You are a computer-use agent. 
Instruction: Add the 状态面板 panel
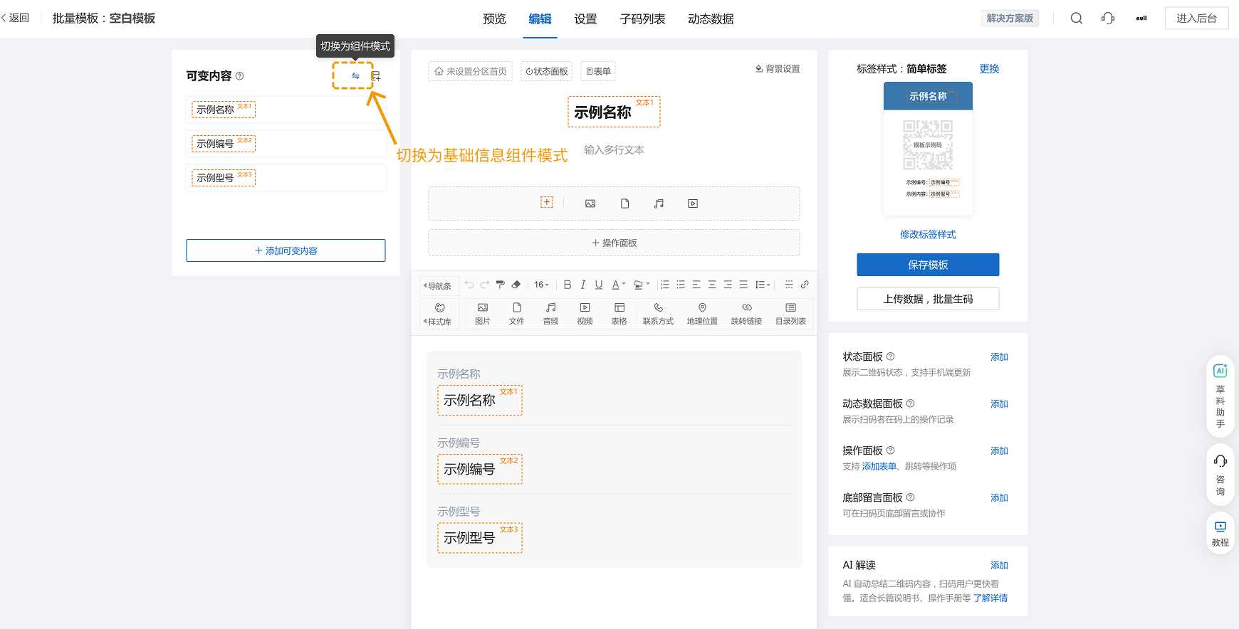point(999,357)
